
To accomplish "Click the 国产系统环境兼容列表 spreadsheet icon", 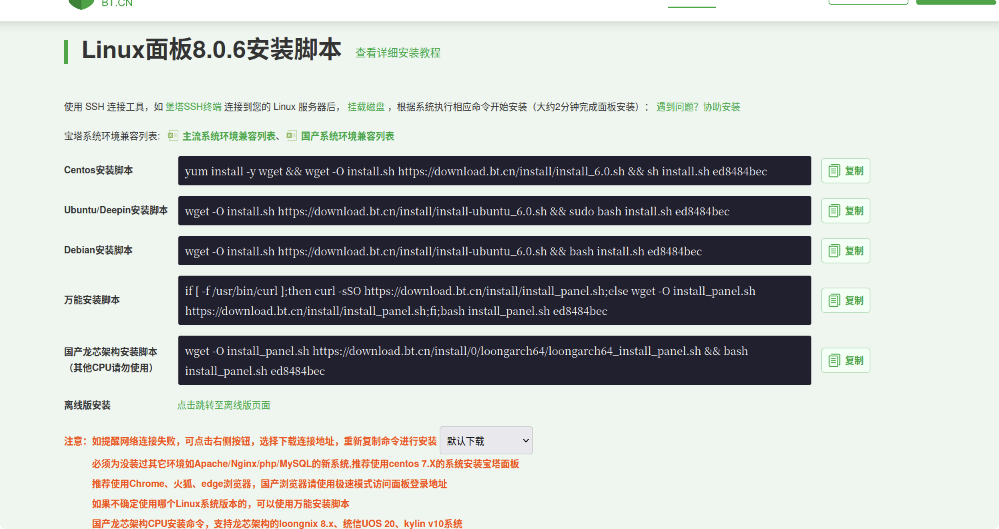I will tap(291, 136).
